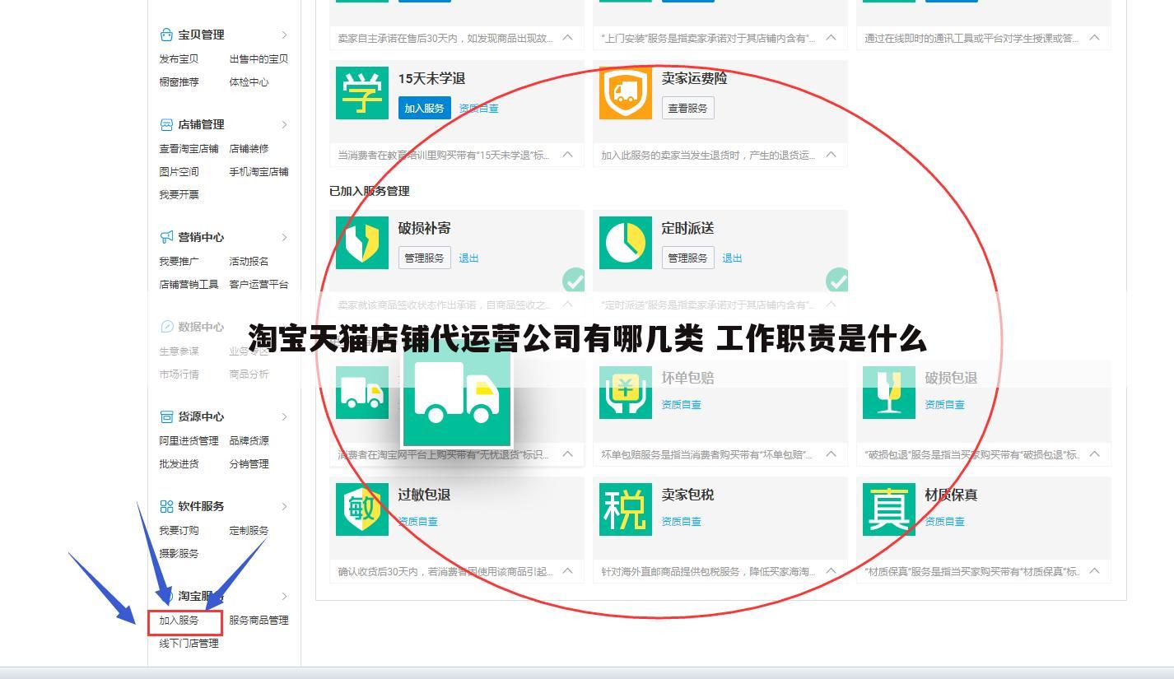
Task: Open 客户运营平台 in sidebar
Action: [x=259, y=284]
